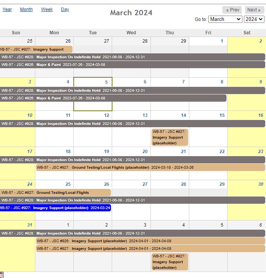Screen dimensions: 266x278
Task: Open JSC #927 Imagery Support 2024-04-01 - 2024-04-08 event
Action: [x=150, y=249]
